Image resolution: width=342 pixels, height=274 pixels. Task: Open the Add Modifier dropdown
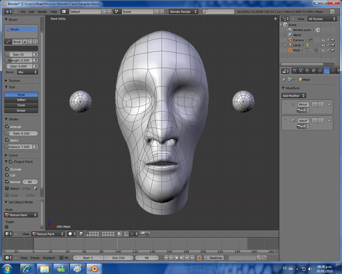tap(293, 96)
